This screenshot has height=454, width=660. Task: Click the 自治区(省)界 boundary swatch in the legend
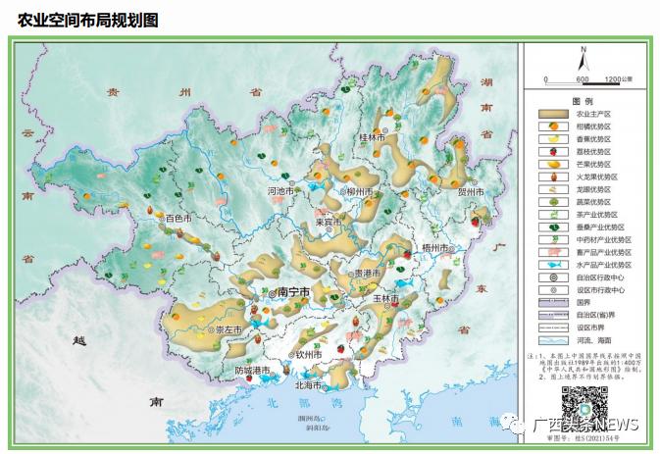(x=553, y=315)
